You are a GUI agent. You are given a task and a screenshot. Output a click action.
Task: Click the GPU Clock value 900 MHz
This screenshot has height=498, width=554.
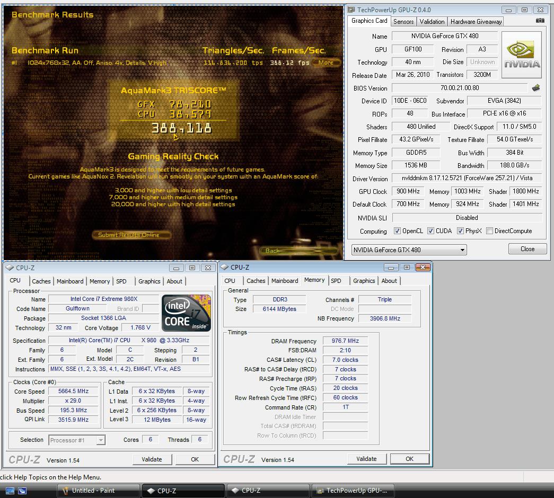pyautogui.click(x=408, y=191)
